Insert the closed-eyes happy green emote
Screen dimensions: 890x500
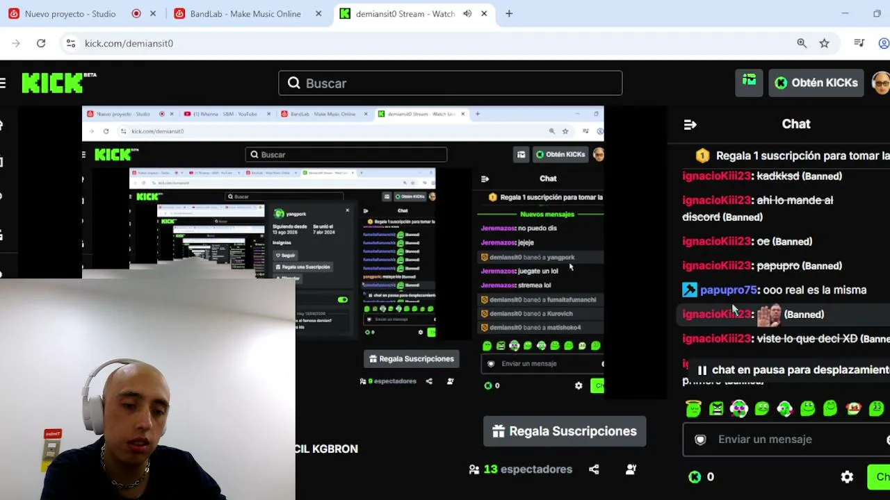(x=830, y=409)
